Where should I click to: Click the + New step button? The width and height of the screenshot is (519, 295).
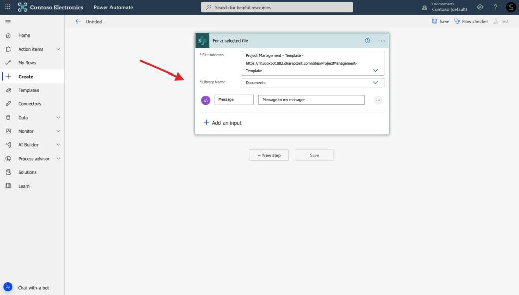269,155
